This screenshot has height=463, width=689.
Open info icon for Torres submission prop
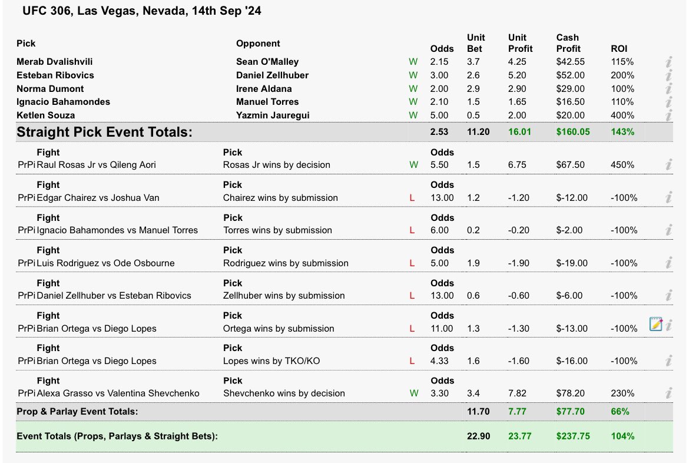(x=668, y=230)
